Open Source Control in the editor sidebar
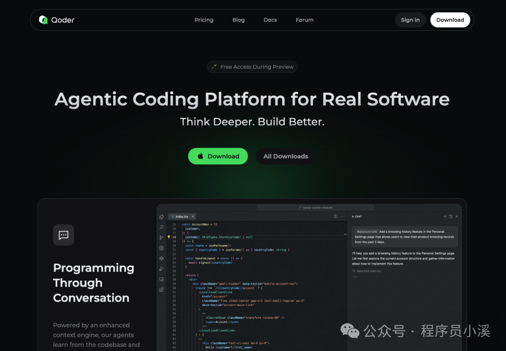The width and height of the screenshot is (506, 351). (x=162, y=237)
